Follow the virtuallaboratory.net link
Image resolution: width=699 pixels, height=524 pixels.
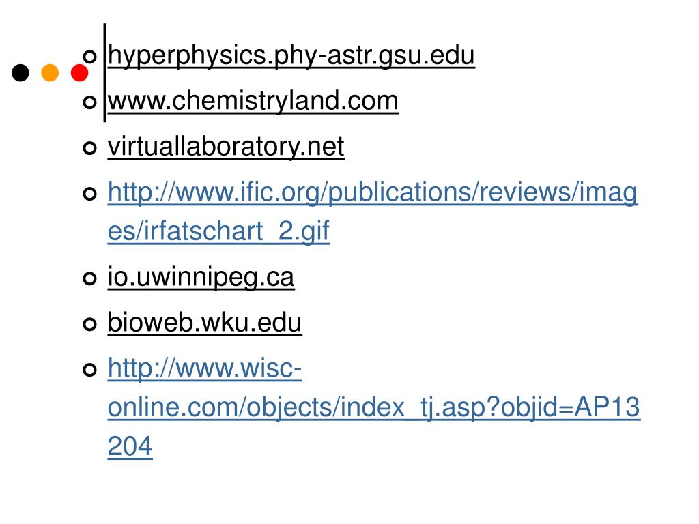226,146
